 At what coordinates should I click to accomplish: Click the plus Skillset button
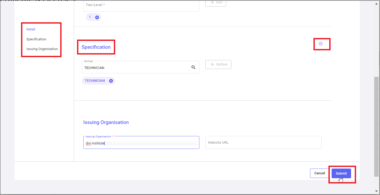pyautogui.click(x=218, y=64)
